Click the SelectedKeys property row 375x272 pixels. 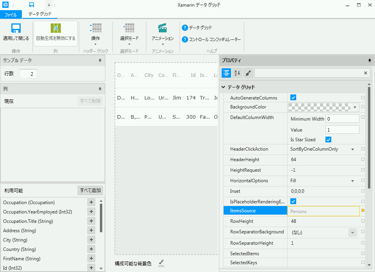coord(294,262)
